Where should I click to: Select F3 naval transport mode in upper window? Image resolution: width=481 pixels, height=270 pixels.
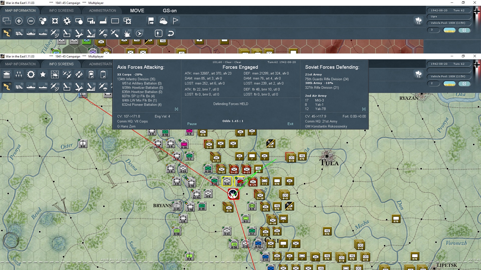[x=31, y=33]
